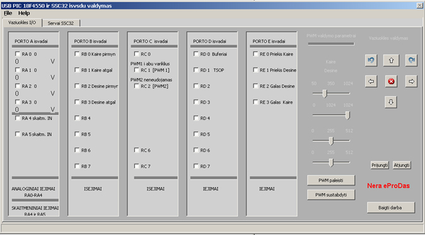Click the PWM sustabdyti button

(331, 195)
